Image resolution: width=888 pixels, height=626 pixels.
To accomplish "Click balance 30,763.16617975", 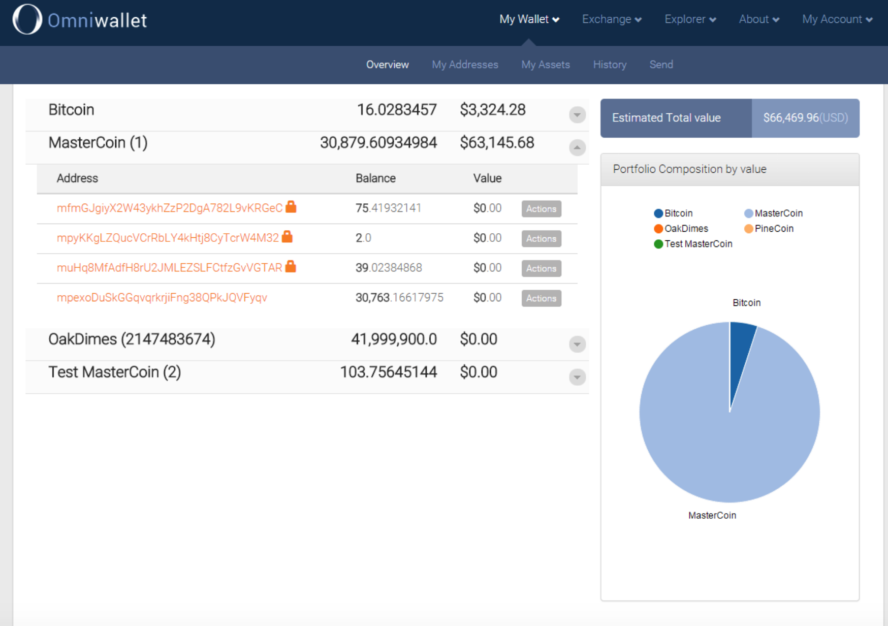I will (x=399, y=298).
